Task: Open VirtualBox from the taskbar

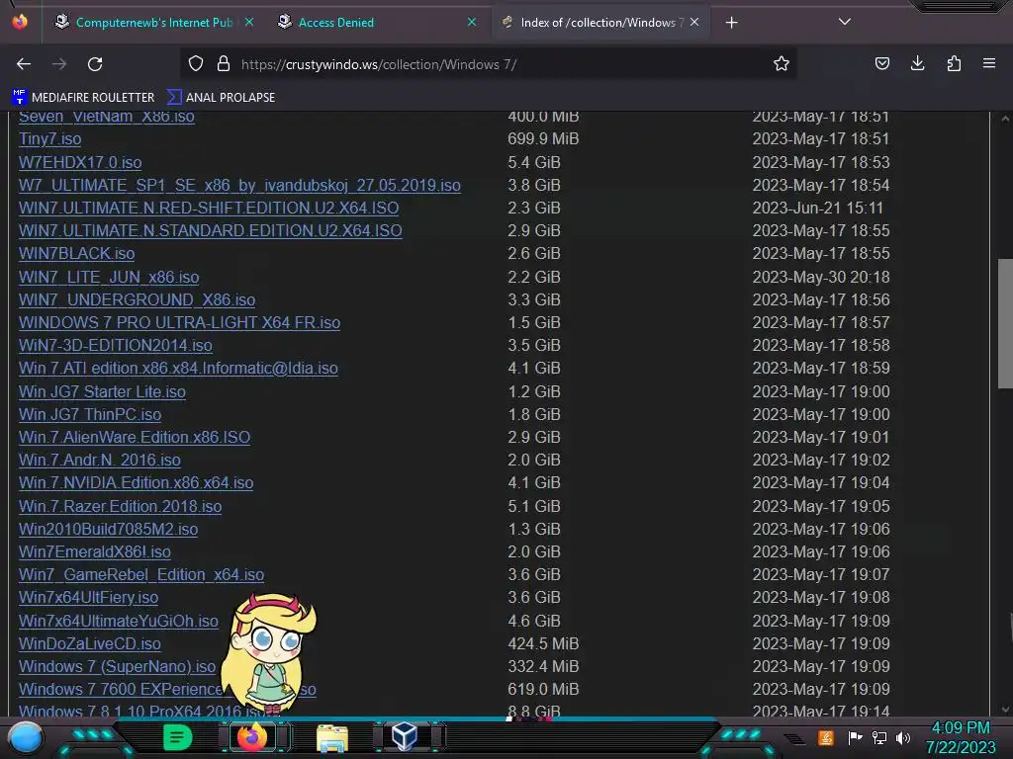Action: pyautogui.click(x=405, y=737)
